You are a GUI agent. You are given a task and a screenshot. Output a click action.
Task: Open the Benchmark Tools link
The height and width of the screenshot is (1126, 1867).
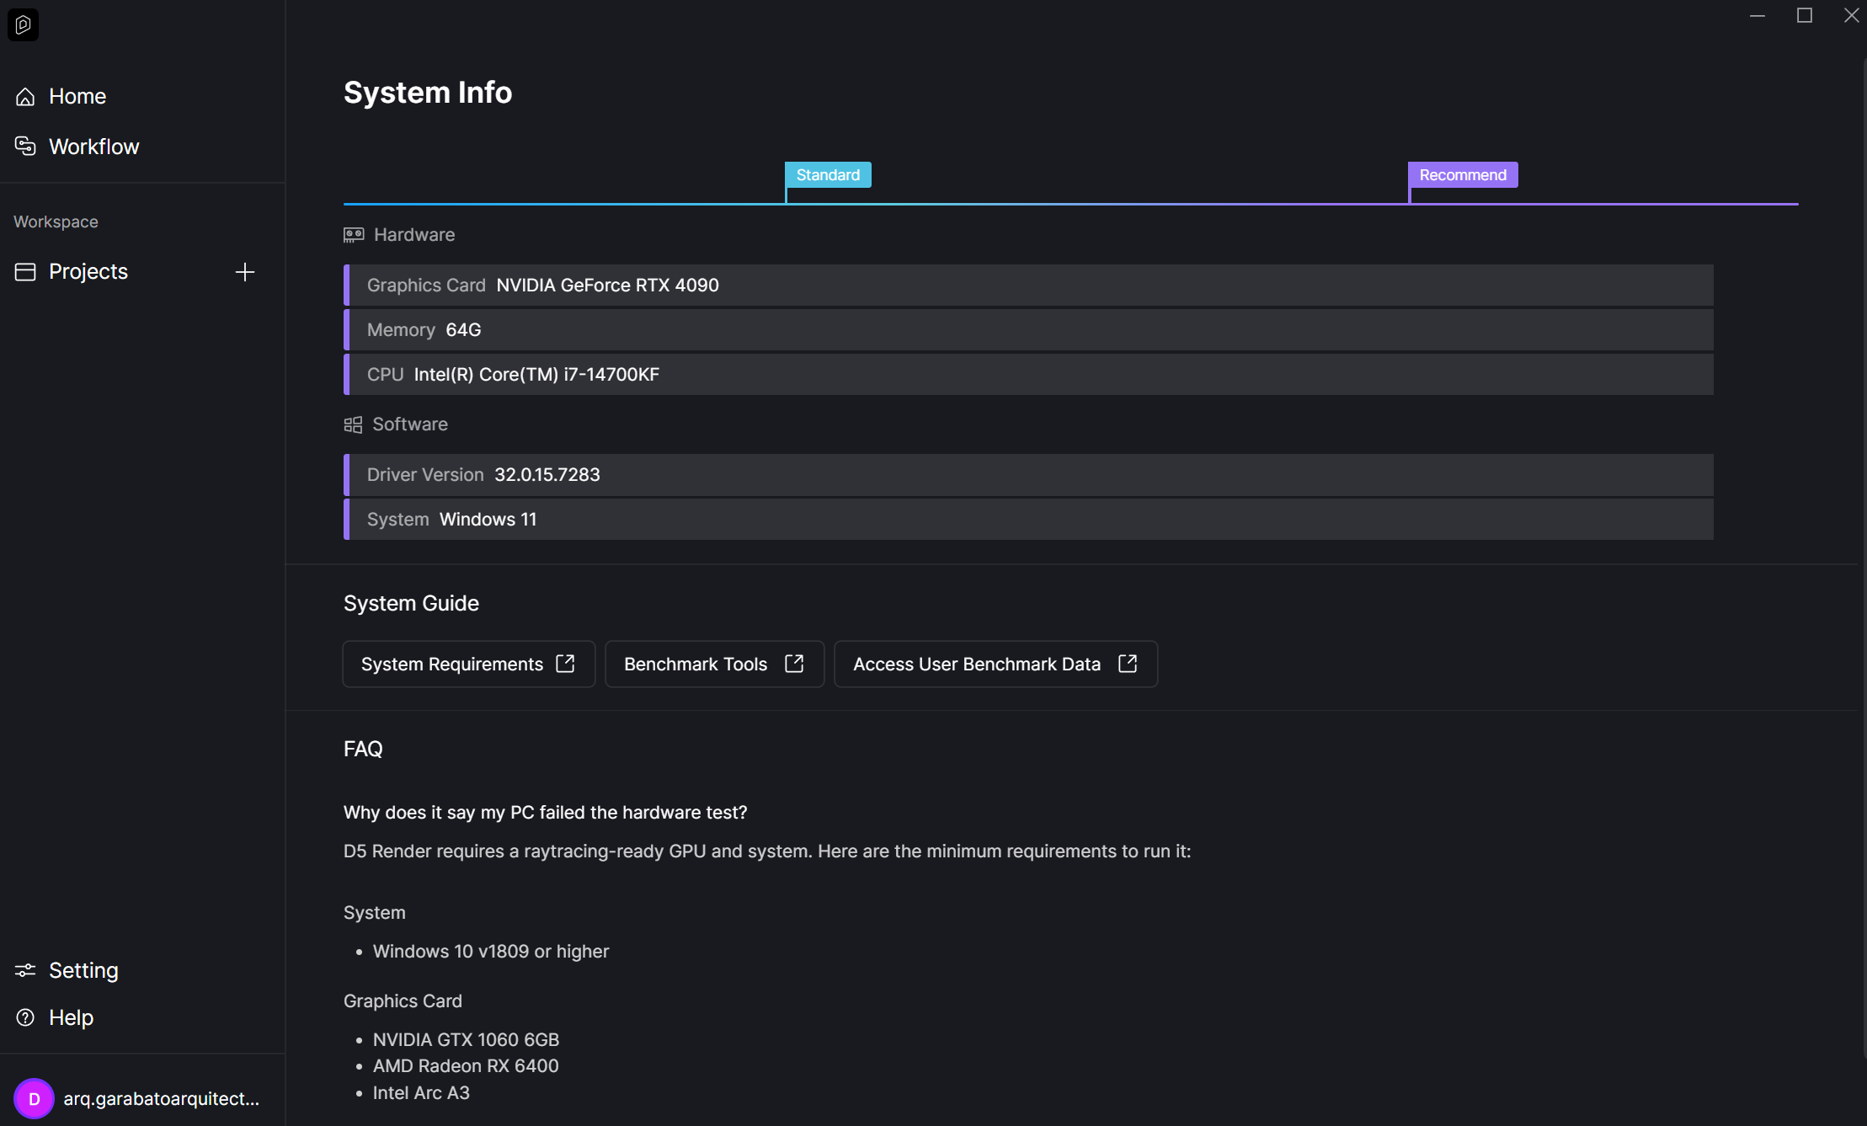[x=696, y=664]
